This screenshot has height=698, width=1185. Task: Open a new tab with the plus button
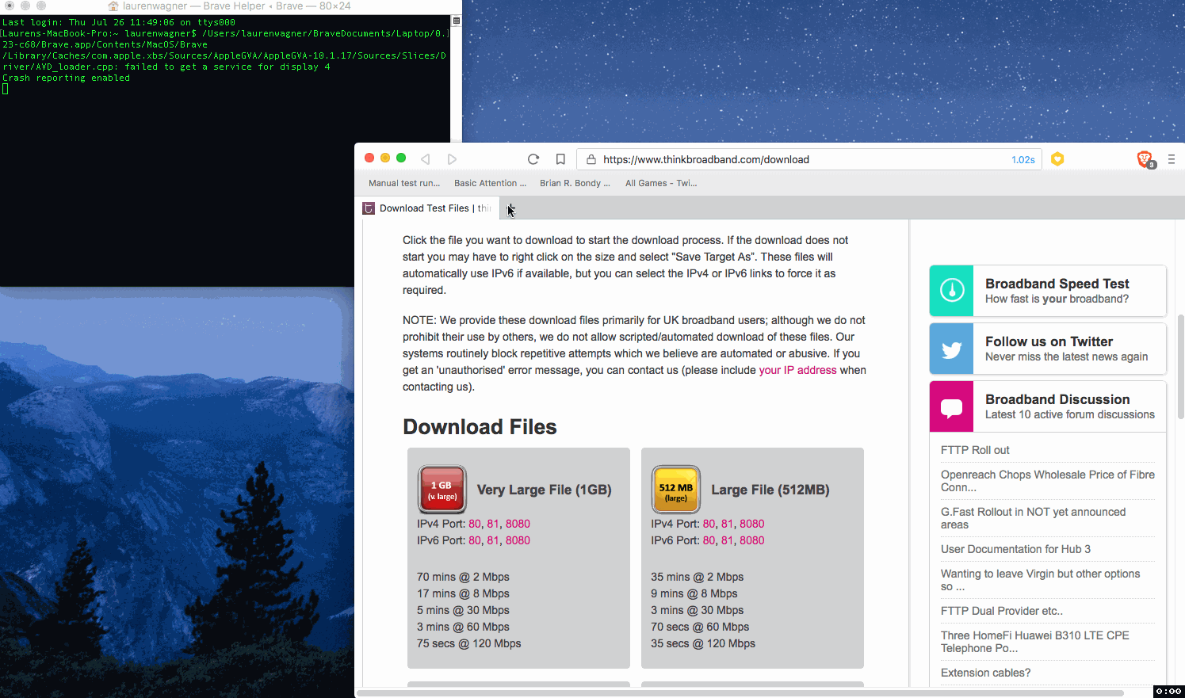pos(510,208)
